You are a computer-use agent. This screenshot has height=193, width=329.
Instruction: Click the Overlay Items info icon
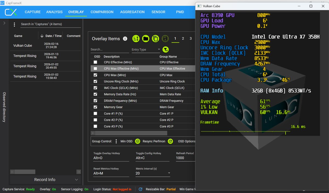125,39
